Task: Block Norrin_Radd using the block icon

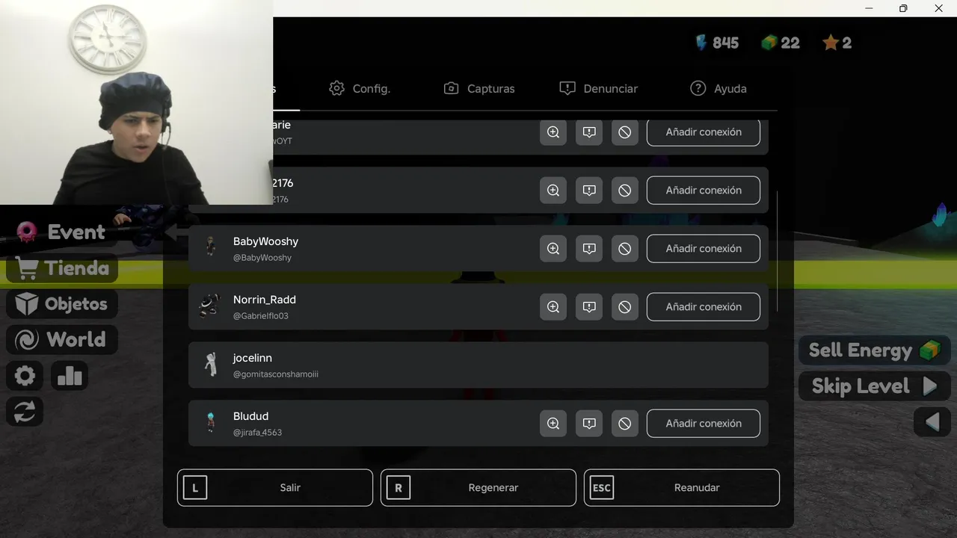Action: 625,307
